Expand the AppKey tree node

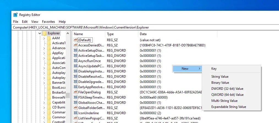point(44,53)
